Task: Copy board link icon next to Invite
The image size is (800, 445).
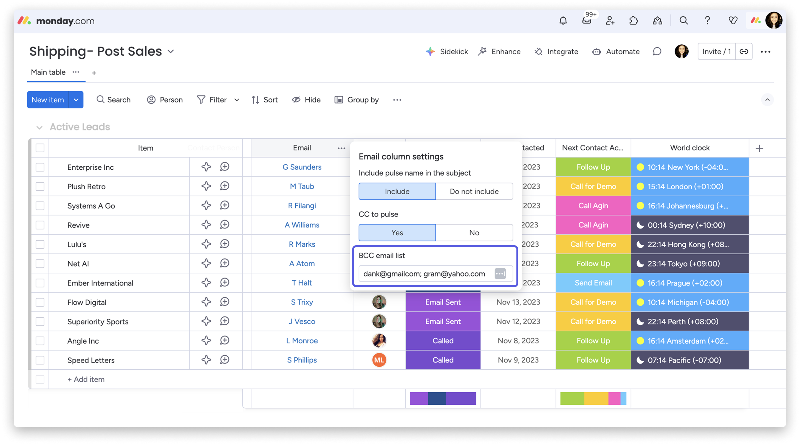Action: [744, 52]
